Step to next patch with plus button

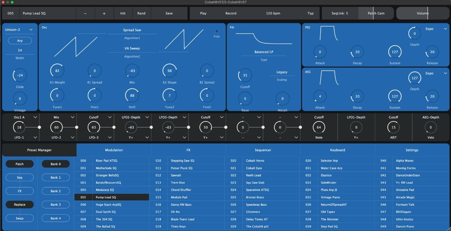click(104, 13)
